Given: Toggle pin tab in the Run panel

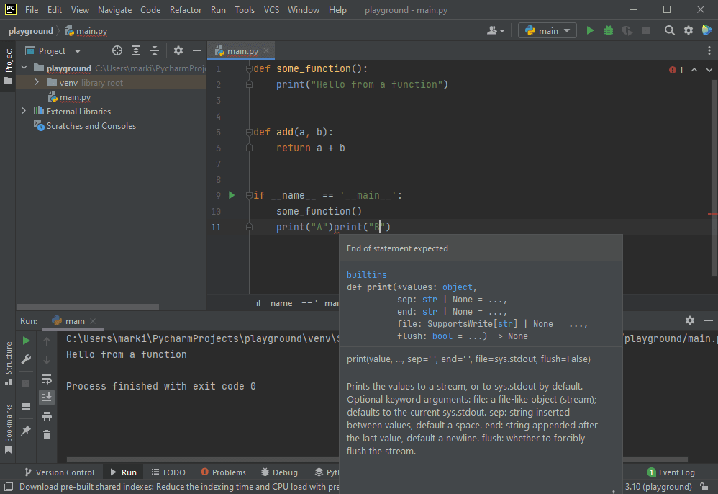Looking at the screenshot, I should [x=27, y=430].
